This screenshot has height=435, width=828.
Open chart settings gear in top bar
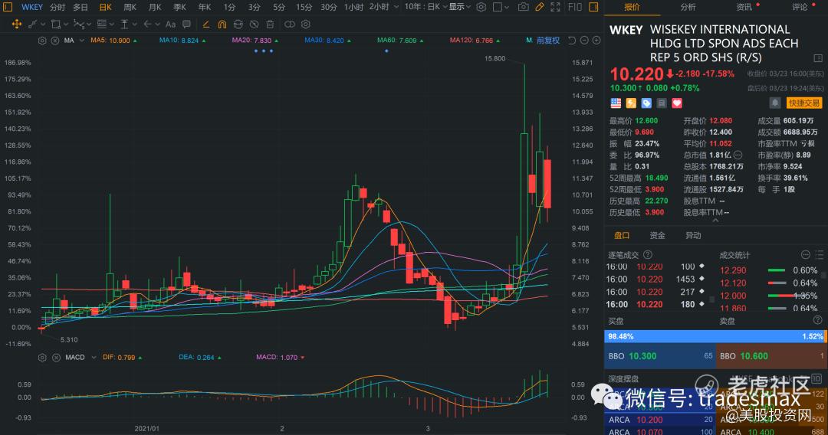pos(481,7)
